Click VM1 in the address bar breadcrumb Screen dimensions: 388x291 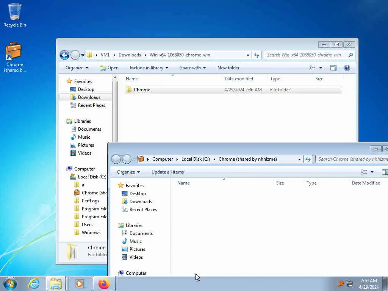105,55
